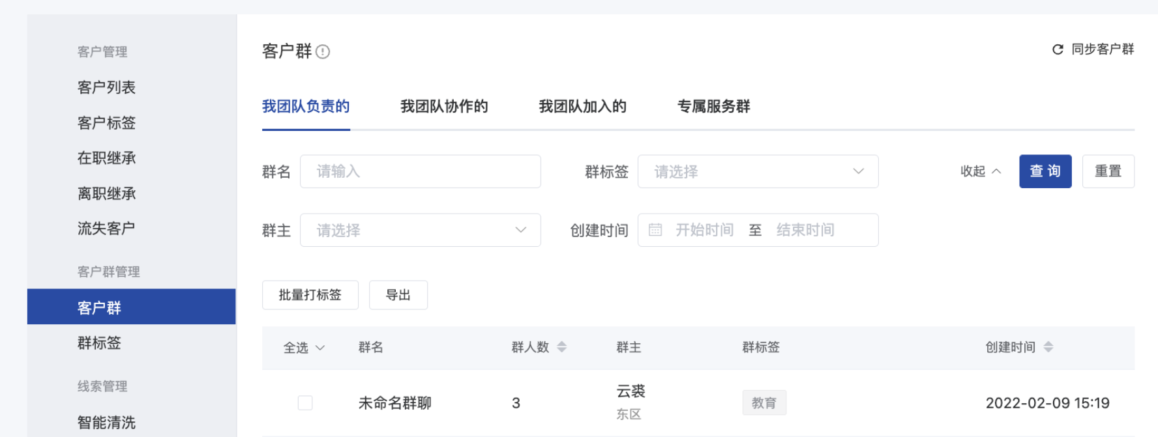Click the info icon beside 客户群 title
Screen dimensions: 1158x437
323,51
